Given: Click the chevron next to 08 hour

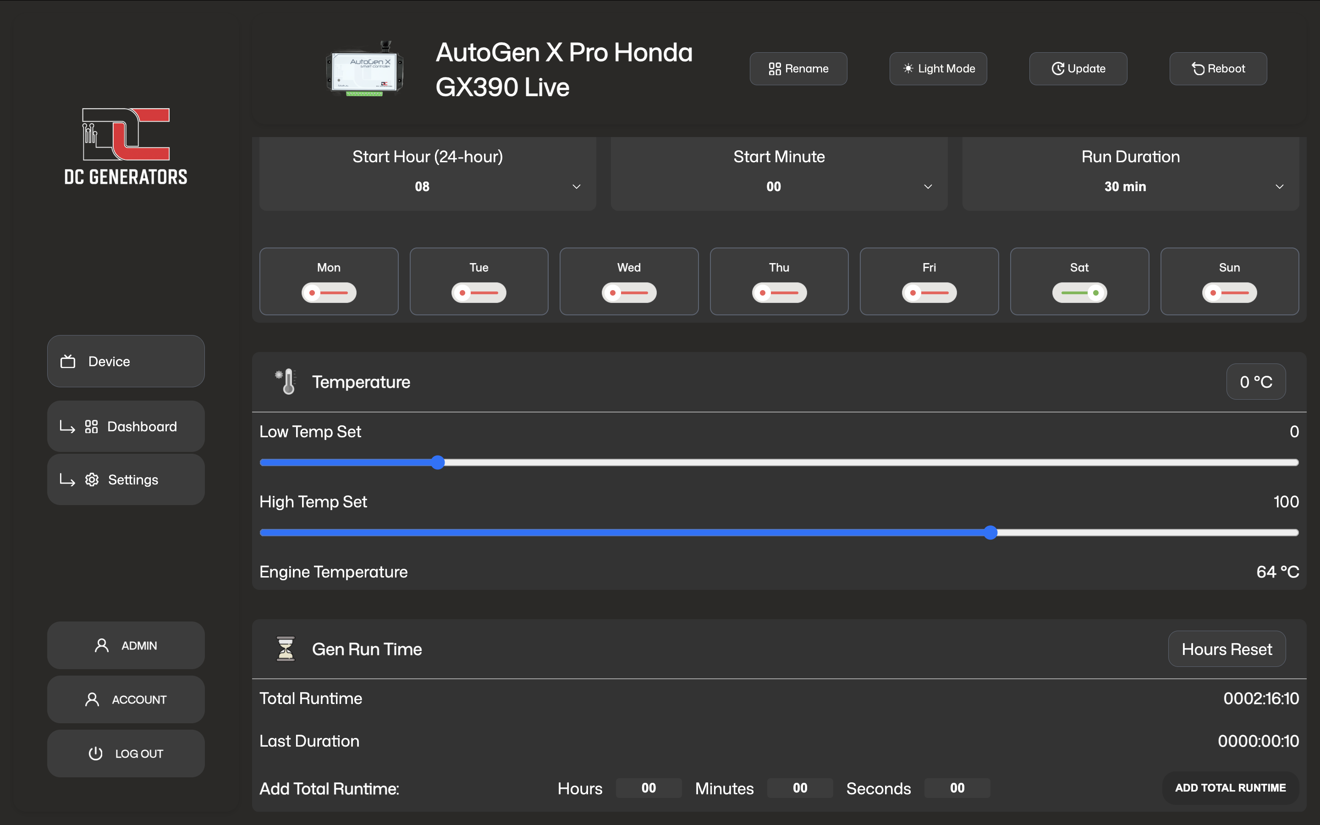Looking at the screenshot, I should (577, 187).
